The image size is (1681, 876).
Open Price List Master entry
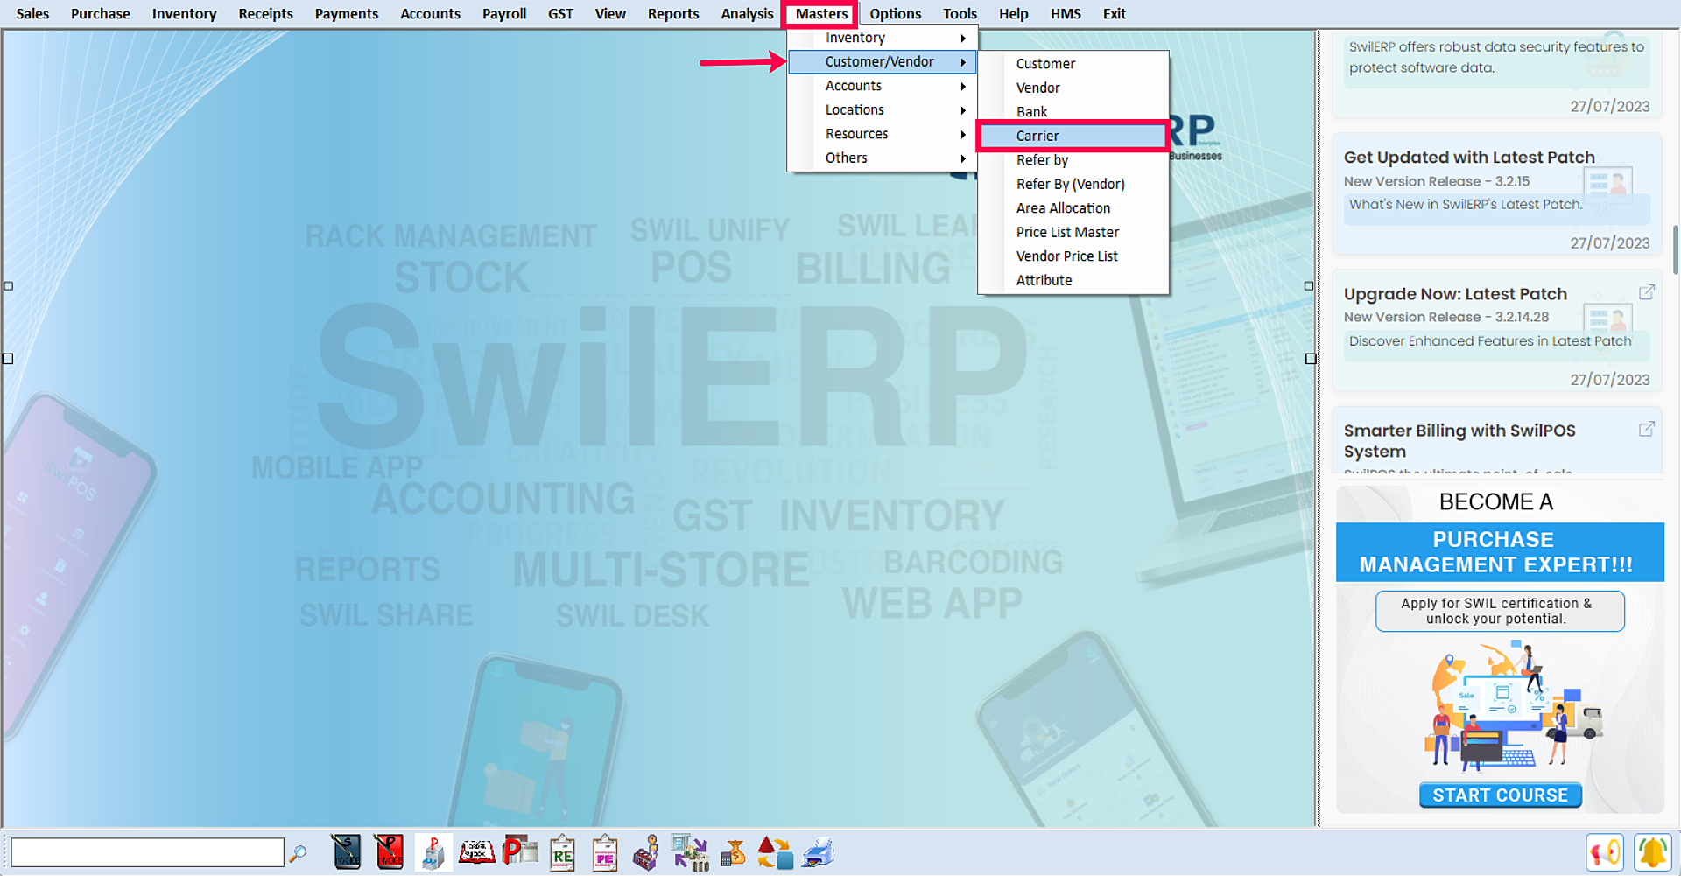1073,232
